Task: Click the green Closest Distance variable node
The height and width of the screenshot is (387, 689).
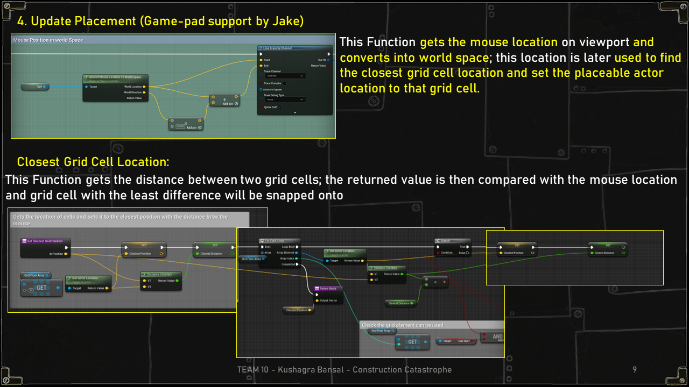Action: 401,303
